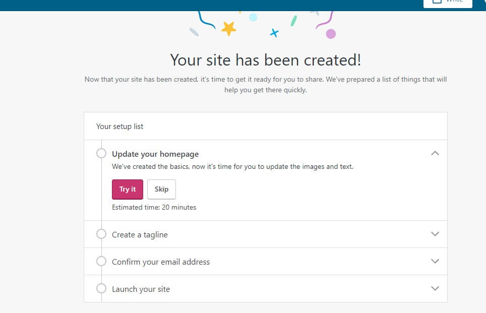This screenshot has width=486, height=313.
Task: Mark Confirm your email address circle
Action: (101, 261)
